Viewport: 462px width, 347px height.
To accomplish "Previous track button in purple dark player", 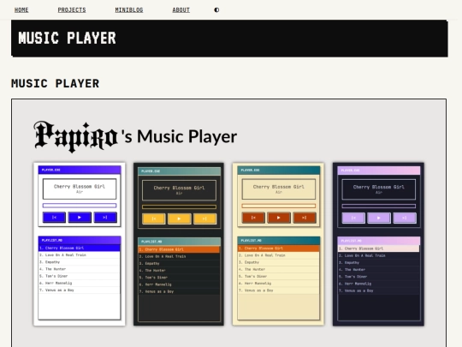I will point(353,218).
